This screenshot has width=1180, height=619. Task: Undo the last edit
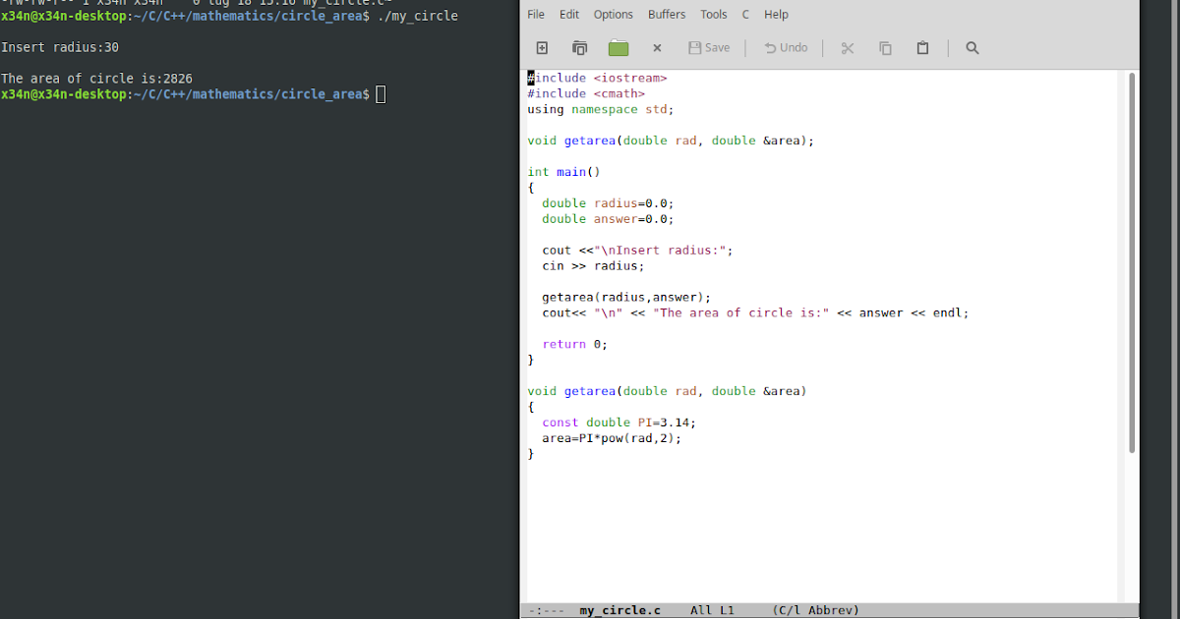pos(786,47)
